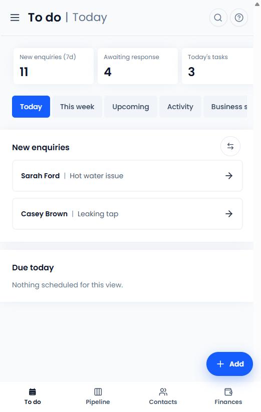
Task: Switch to the Upcoming tab
Action: [x=131, y=107]
